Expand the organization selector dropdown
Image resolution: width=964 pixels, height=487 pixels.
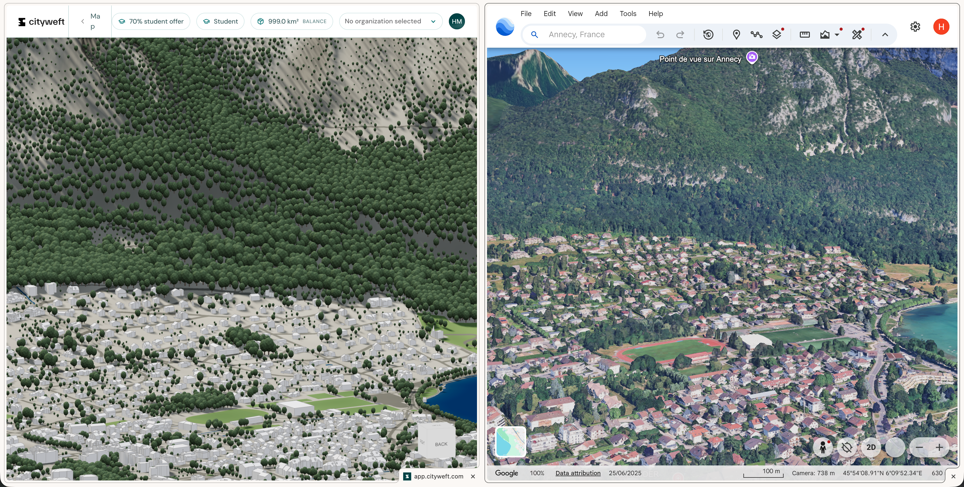tap(390, 21)
